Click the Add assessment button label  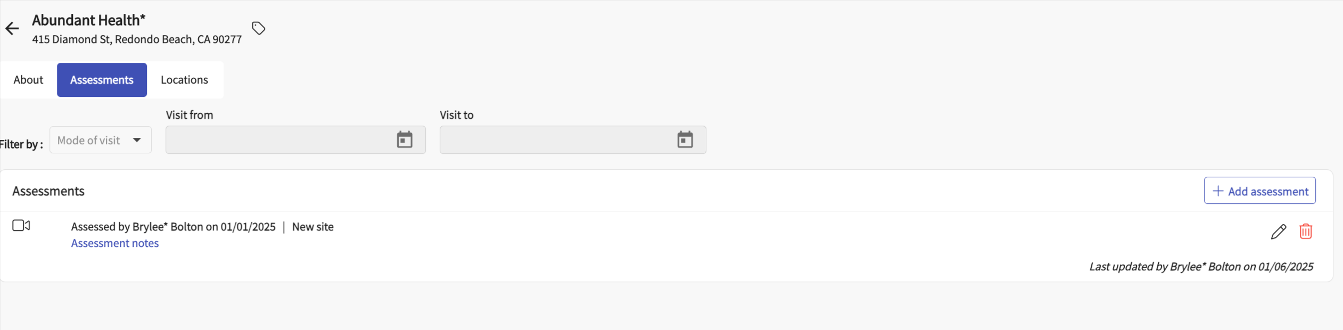1268,192
